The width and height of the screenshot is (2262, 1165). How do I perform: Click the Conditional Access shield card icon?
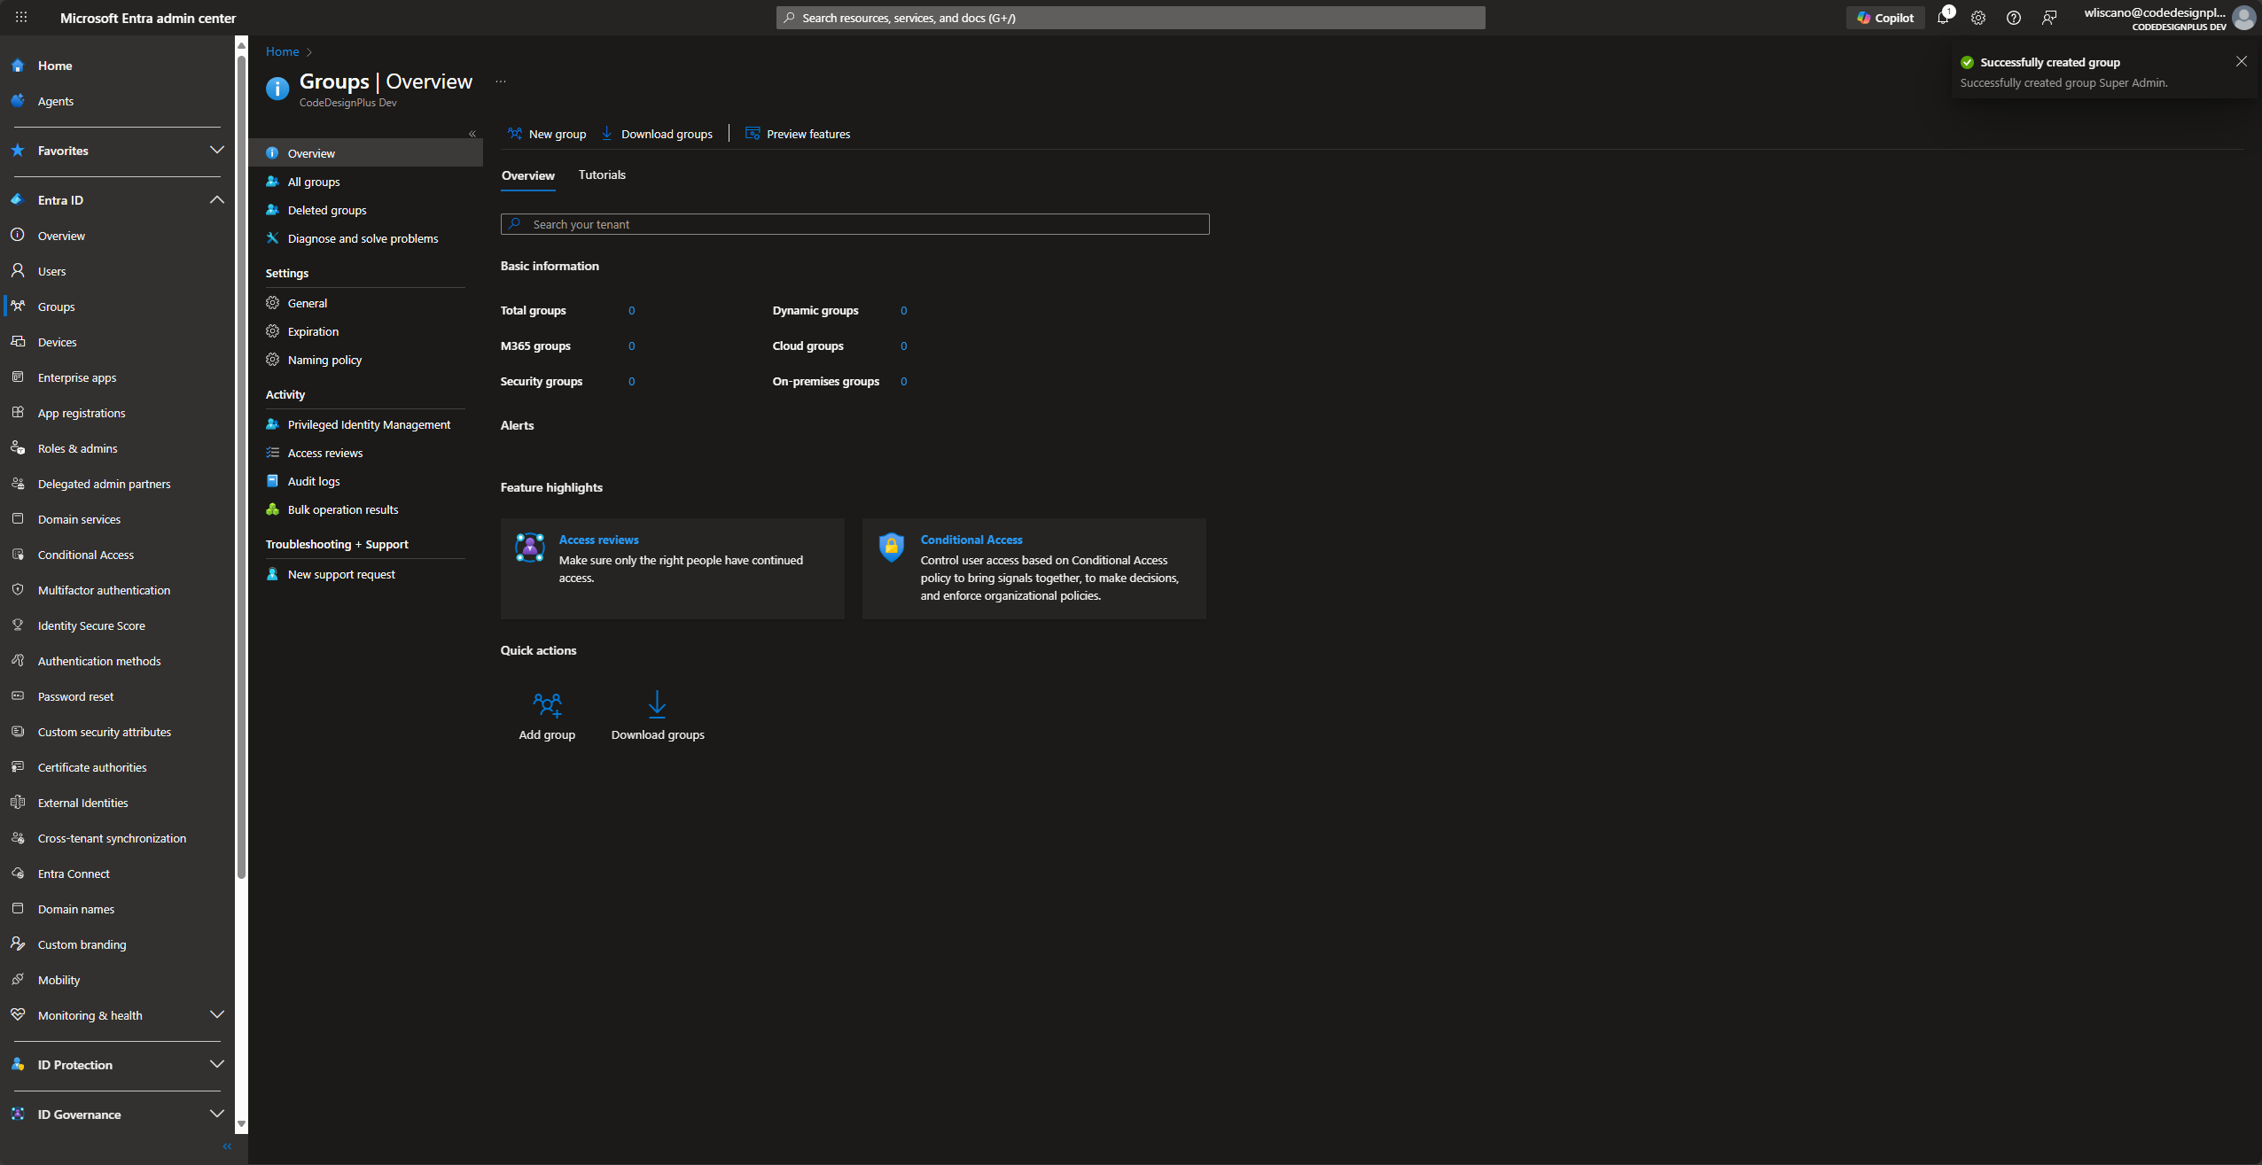tap(892, 548)
